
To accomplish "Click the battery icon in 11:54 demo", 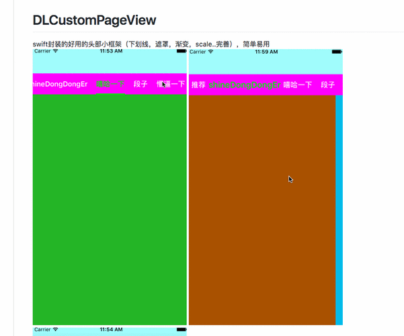I will point(181,329).
